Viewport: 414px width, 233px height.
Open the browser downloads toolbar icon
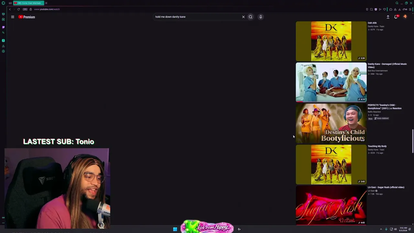pyautogui.click(x=399, y=9)
